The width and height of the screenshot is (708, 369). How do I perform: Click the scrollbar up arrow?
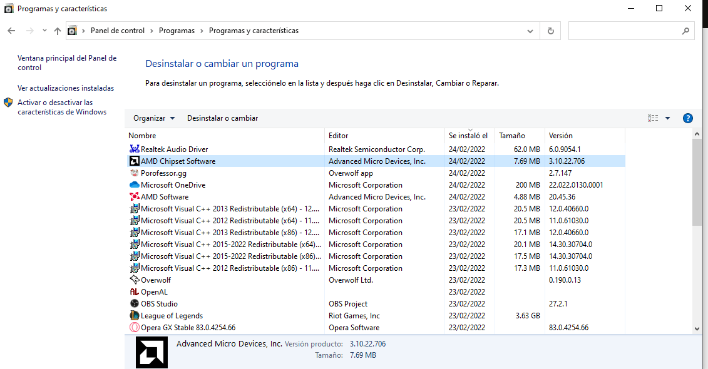pyautogui.click(x=697, y=134)
